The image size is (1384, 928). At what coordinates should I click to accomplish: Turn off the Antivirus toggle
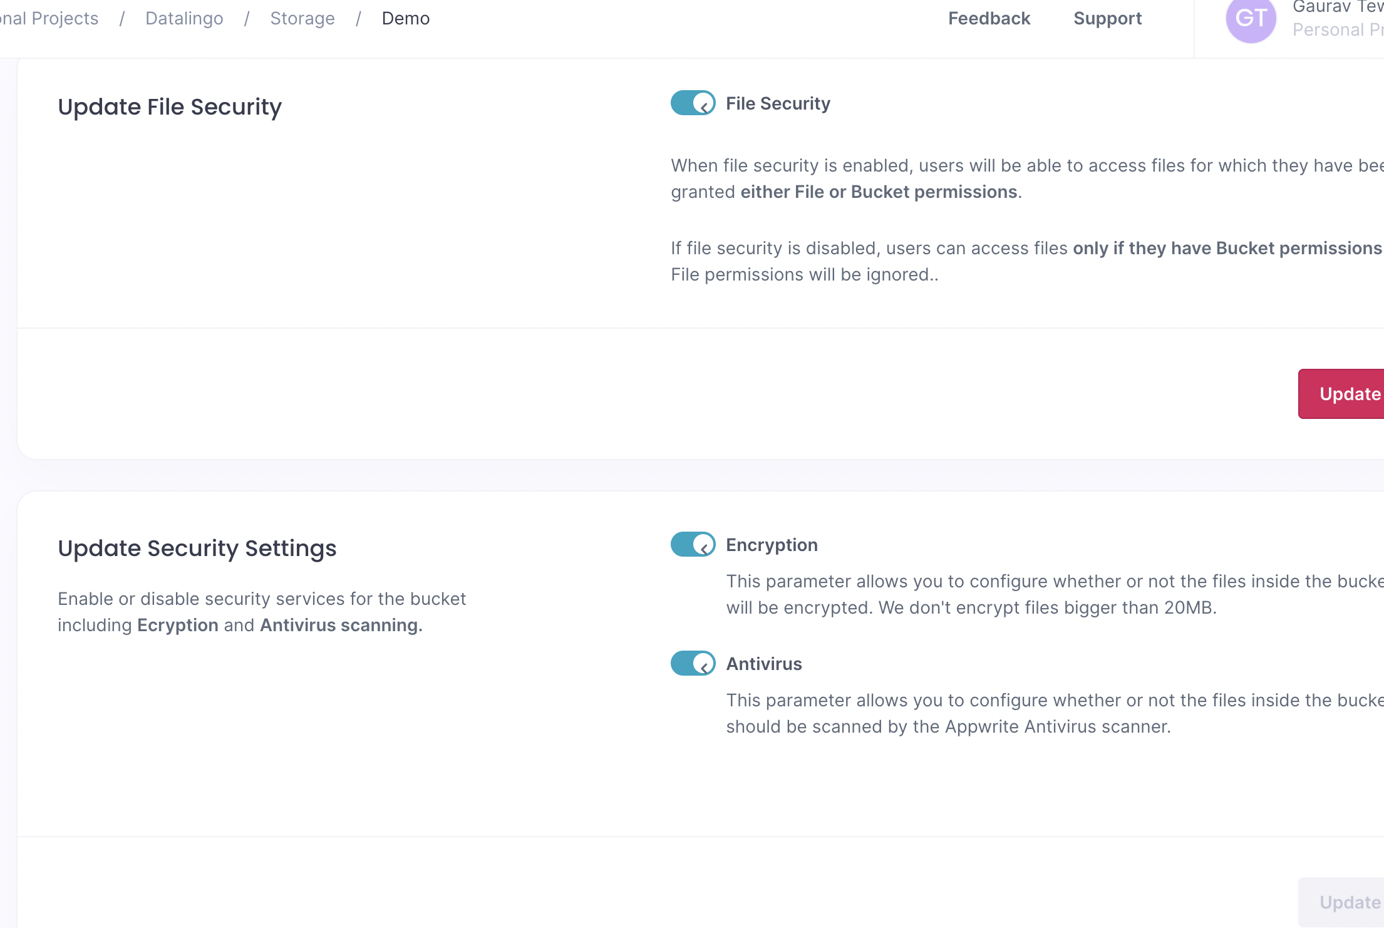(x=693, y=664)
